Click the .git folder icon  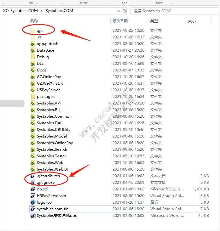pyautogui.click(x=33, y=31)
